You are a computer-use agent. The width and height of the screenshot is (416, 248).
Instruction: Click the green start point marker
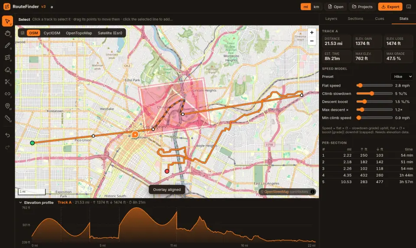pos(32,143)
